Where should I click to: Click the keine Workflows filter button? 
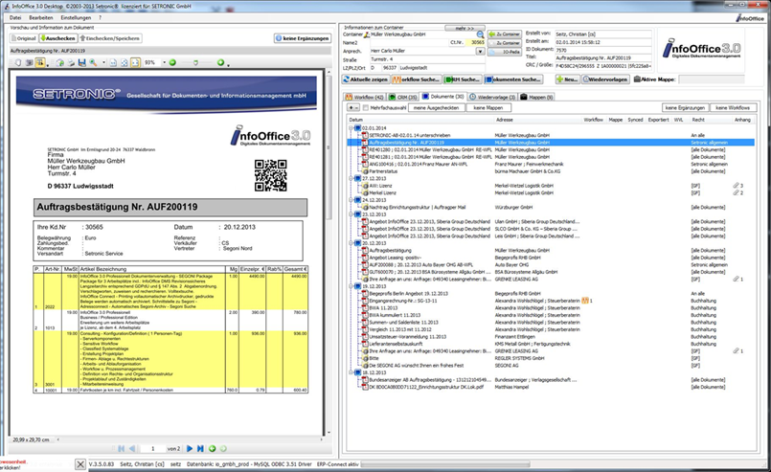coord(733,107)
